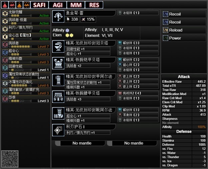Click the gloves armor piece icon
This screenshot has height=169, width=208.
coord(58,80)
